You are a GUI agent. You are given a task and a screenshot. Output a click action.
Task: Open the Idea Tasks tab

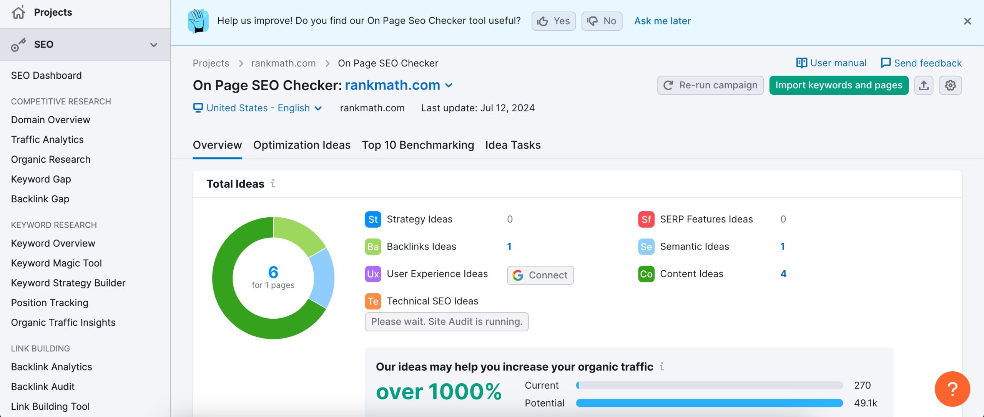pyautogui.click(x=513, y=145)
